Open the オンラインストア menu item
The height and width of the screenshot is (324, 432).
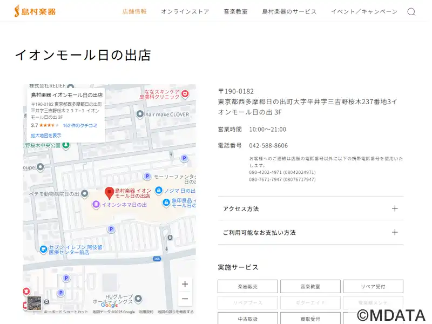(x=185, y=11)
